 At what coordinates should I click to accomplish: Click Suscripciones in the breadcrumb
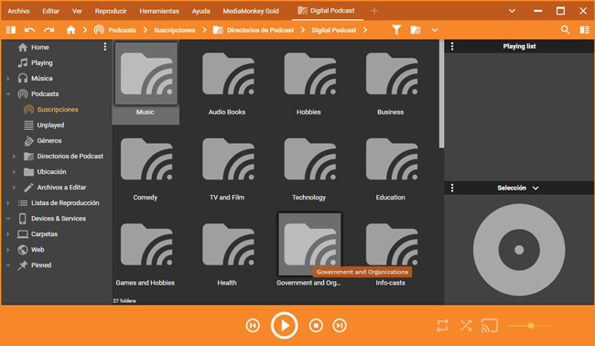(x=175, y=30)
